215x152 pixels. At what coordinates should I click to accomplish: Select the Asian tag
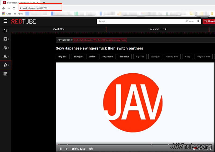[92, 57]
